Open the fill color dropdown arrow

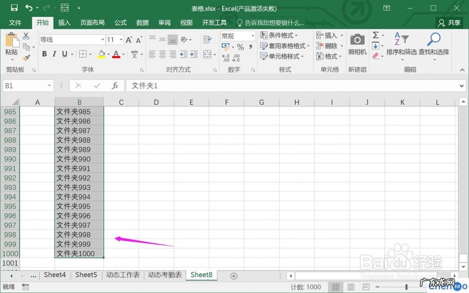coord(108,54)
